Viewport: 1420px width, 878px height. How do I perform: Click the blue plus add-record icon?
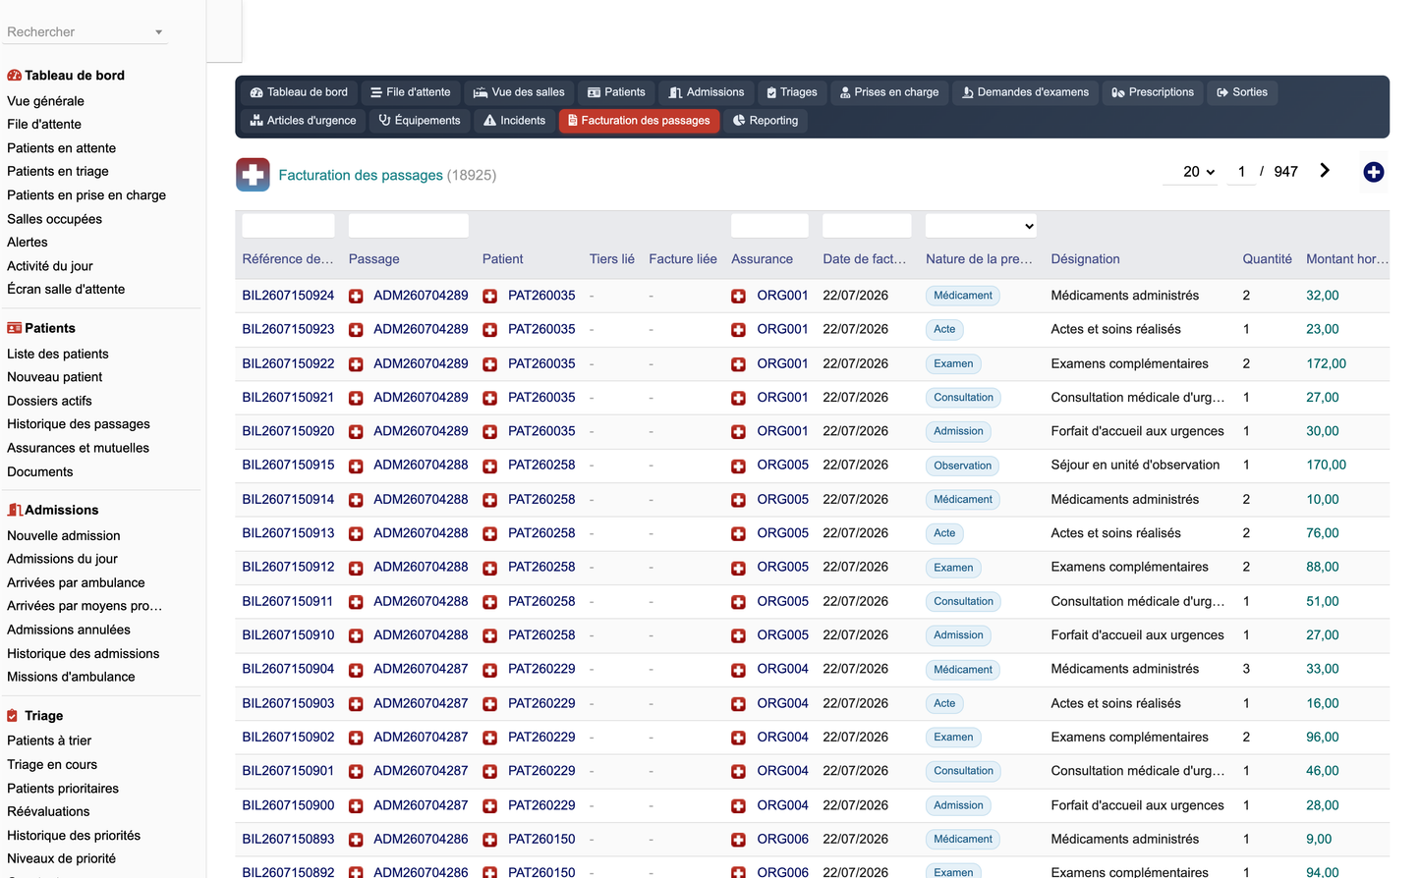1374,172
